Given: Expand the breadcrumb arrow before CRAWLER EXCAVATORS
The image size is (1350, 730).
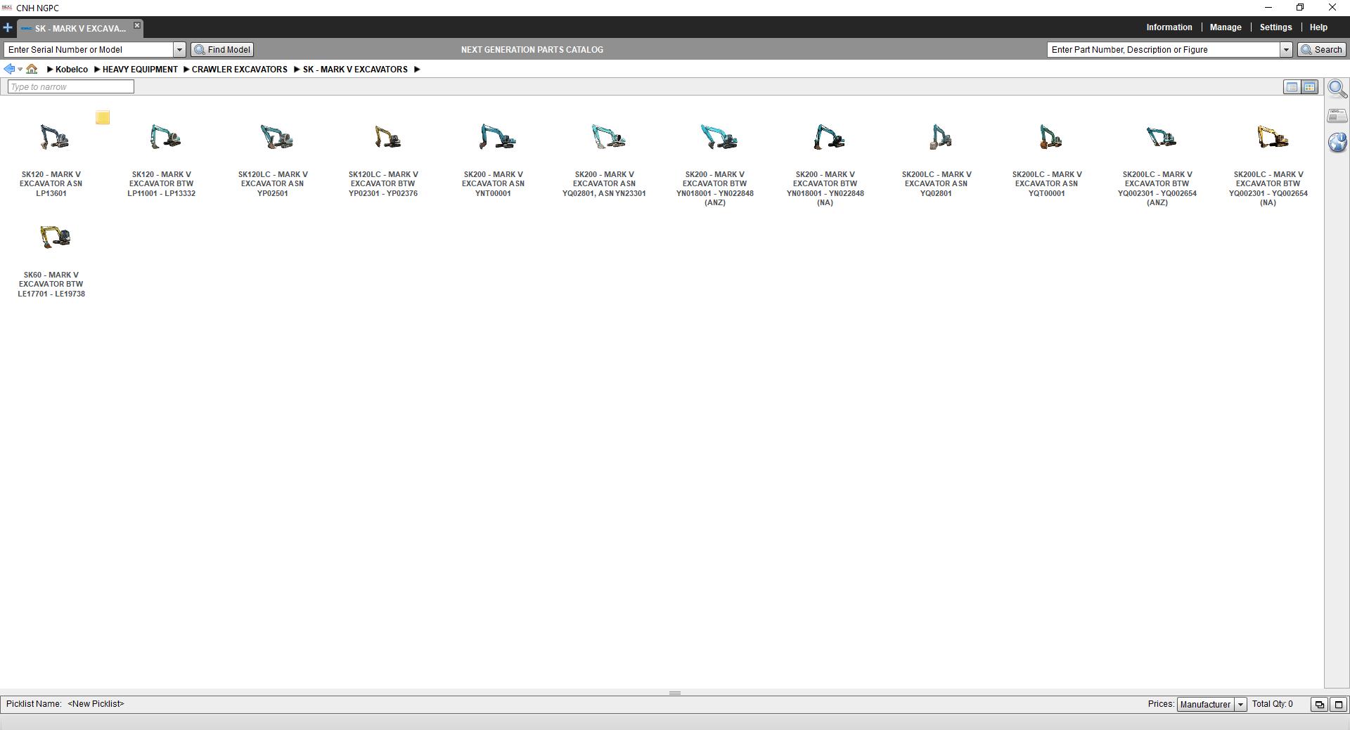Looking at the screenshot, I should 186,70.
